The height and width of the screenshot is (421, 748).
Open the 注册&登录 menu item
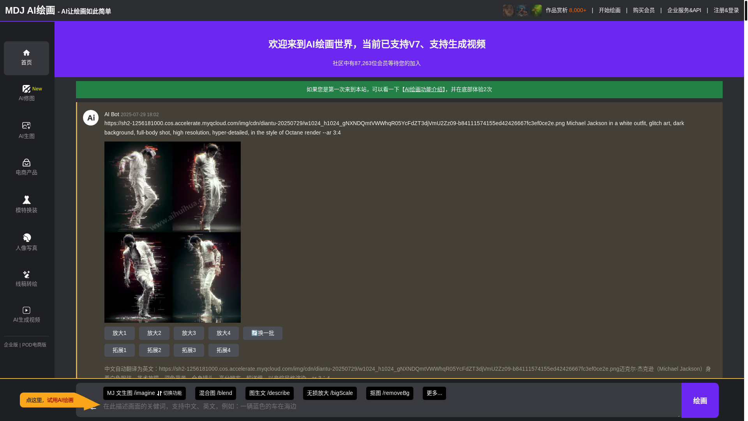pos(726,11)
